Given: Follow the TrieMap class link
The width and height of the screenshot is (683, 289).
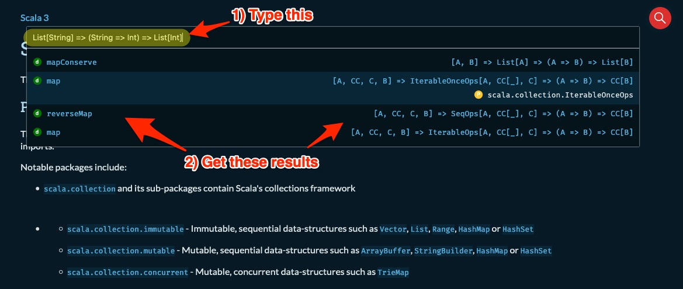Looking at the screenshot, I should point(393,273).
